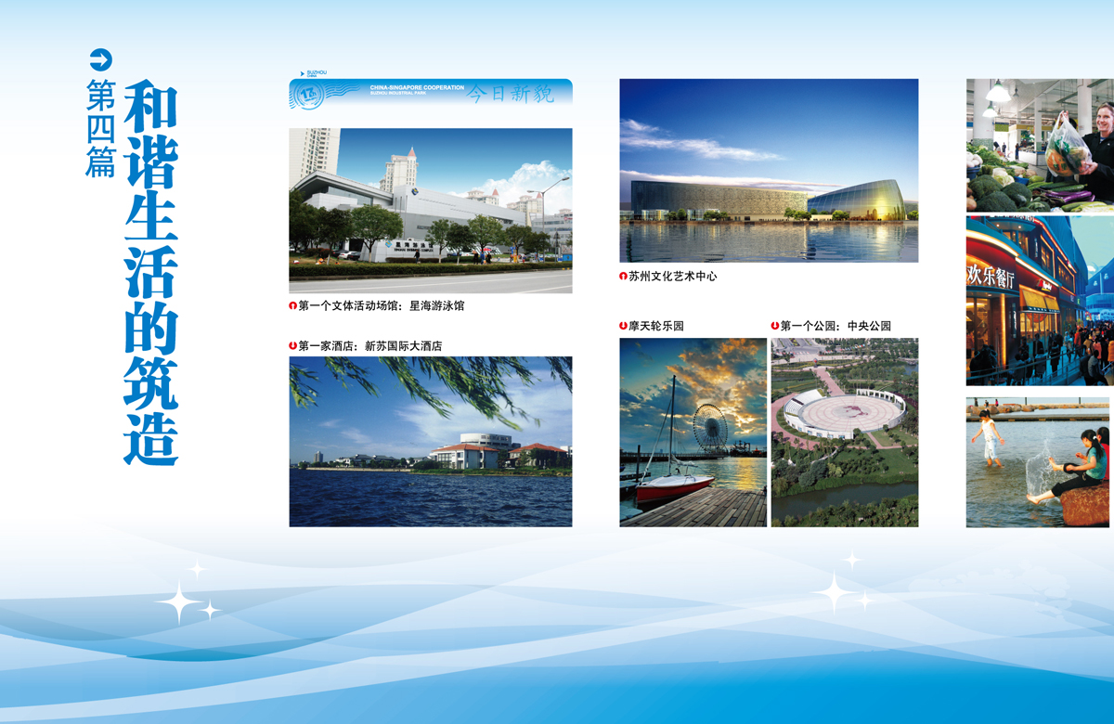Click the large sparkle star at bottom left

[x=178, y=601]
